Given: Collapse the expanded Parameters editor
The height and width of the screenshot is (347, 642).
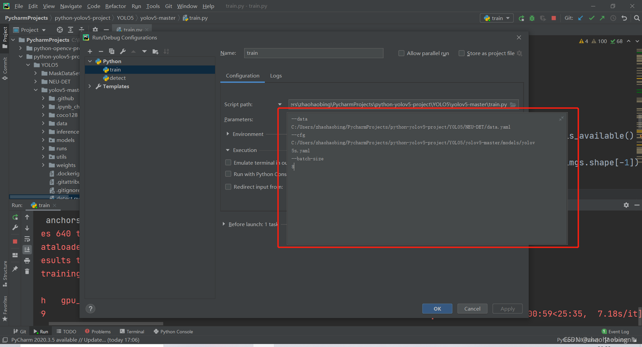Looking at the screenshot, I should point(561,119).
